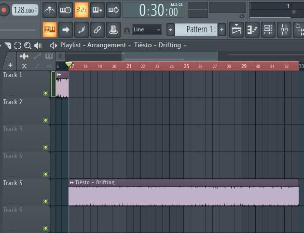Viewport: 304px width, 233px height.
Task: Click bar 21 on timeline ruler
Action: coord(129,66)
